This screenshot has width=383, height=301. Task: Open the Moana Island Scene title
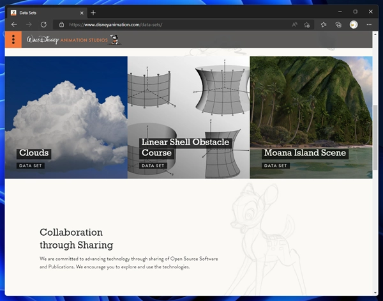(x=305, y=153)
